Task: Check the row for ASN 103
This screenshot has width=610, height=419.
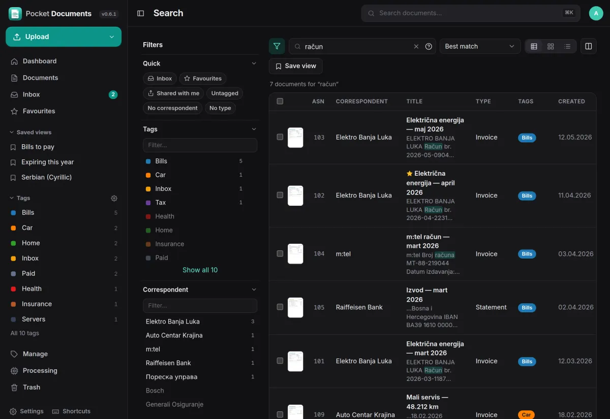Action: (280, 137)
